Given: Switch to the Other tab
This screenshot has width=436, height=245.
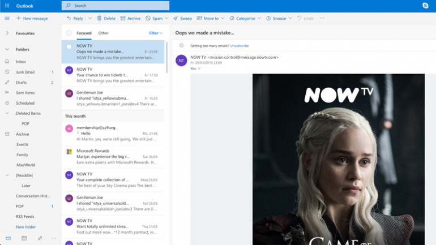Looking at the screenshot, I should (104, 33).
